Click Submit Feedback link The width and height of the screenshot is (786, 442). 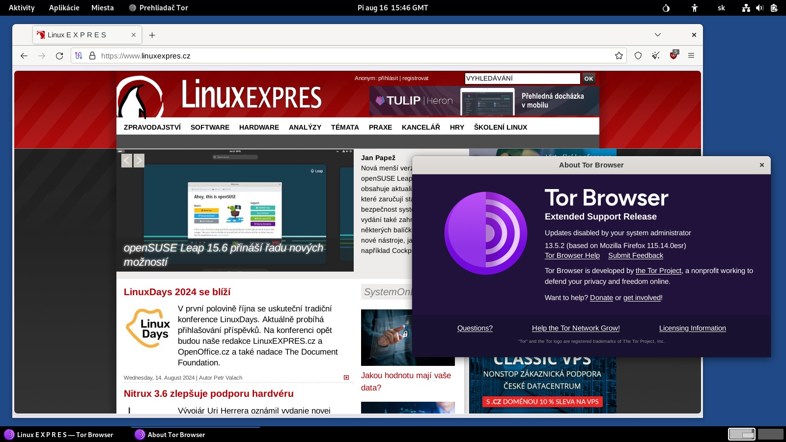pos(636,255)
